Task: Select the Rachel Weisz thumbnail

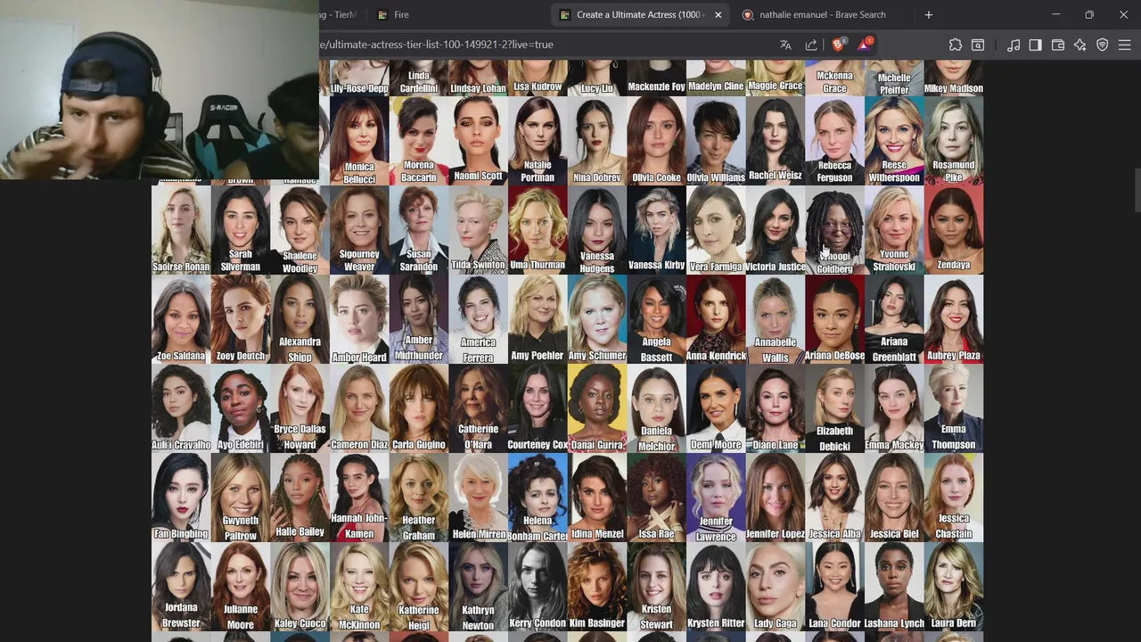Action: tap(776, 140)
